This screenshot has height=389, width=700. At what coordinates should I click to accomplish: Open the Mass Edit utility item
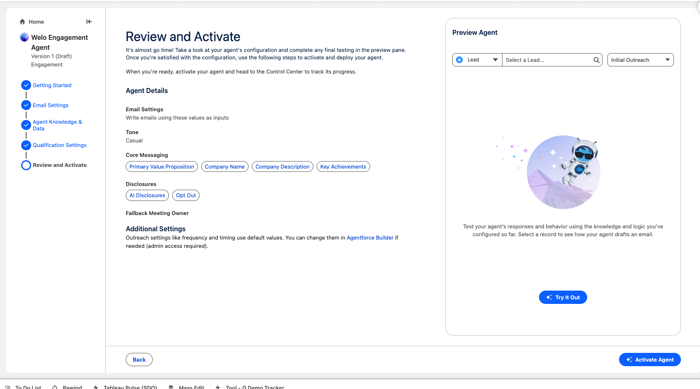click(x=186, y=387)
